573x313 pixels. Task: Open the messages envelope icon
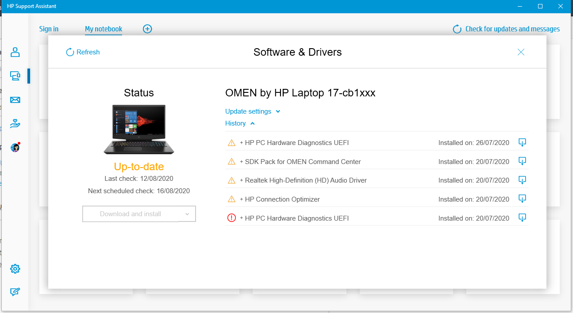click(15, 100)
